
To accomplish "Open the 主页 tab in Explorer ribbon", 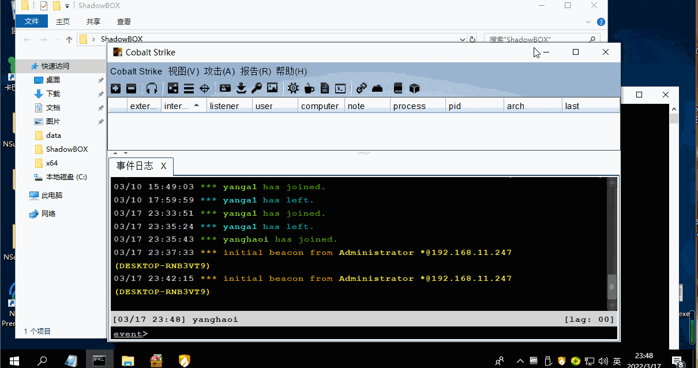I will 62,21.
